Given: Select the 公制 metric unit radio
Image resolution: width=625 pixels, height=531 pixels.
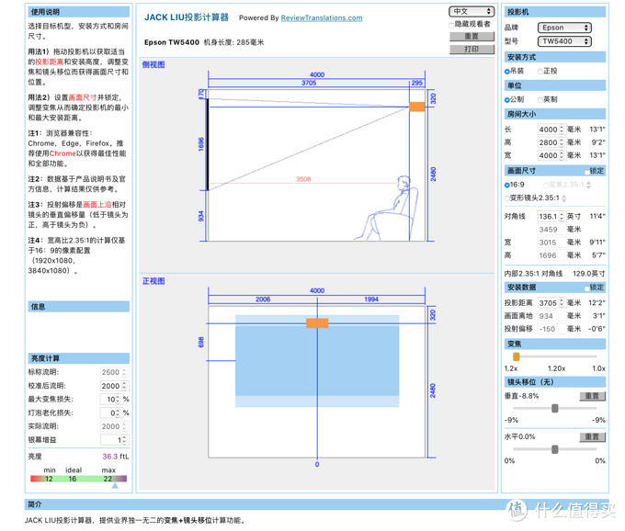Looking at the screenshot, I should click(x=507, y=100).
